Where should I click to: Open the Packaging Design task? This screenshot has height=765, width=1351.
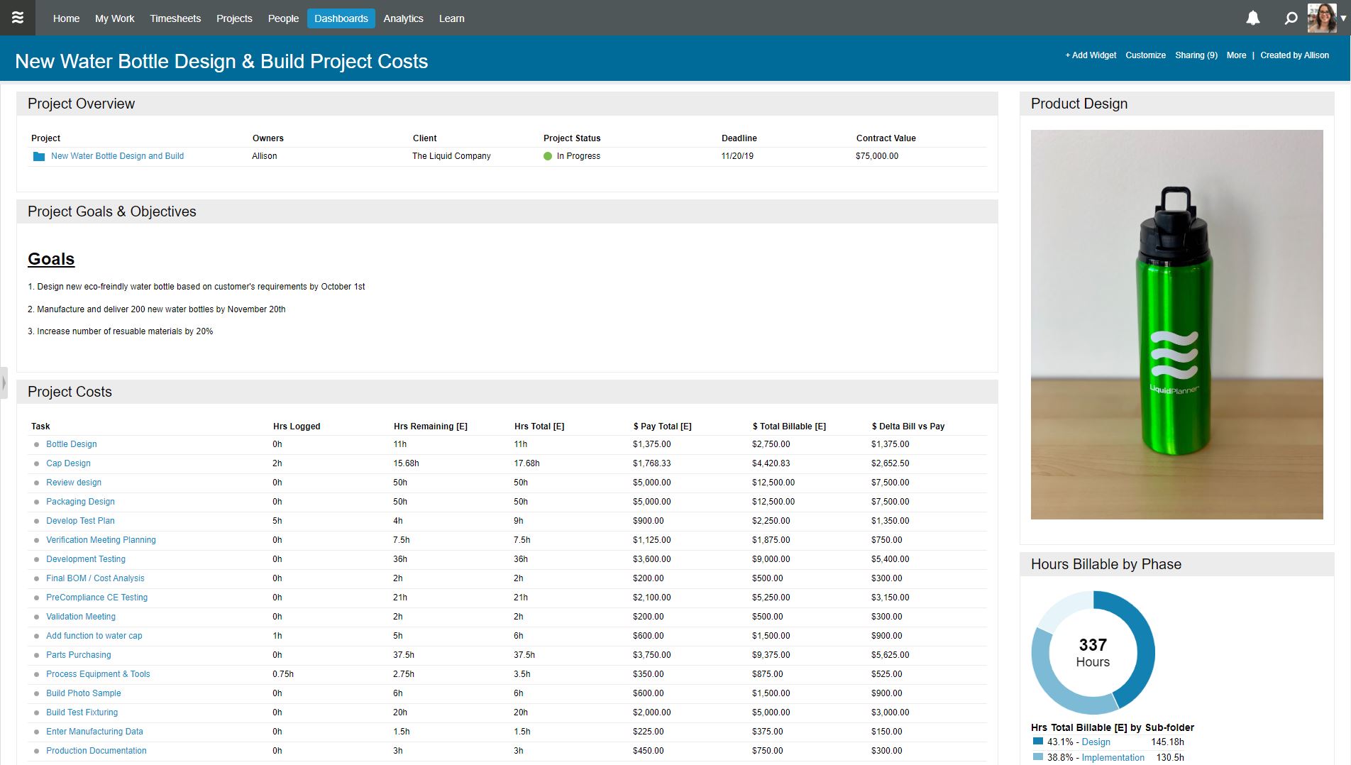click(x=80, y=502)
